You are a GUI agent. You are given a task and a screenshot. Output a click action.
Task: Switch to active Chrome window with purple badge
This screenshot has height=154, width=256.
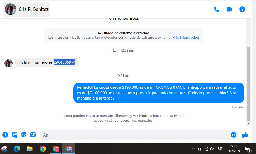click(x=69, y=149)
